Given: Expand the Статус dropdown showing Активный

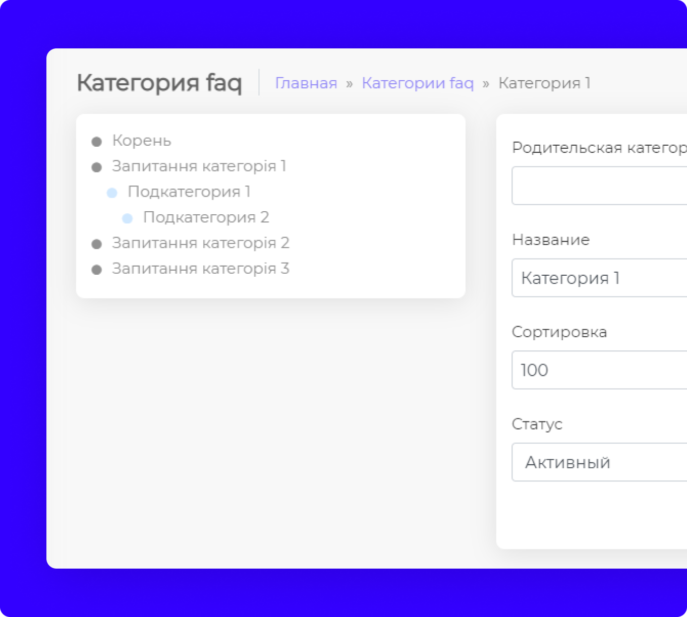Looking at the screenshot, I should coord(599,462).
